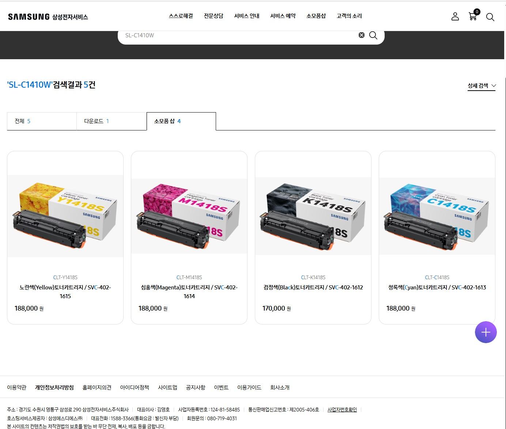Submit search with the search bar magnifier

coord(373,35)
